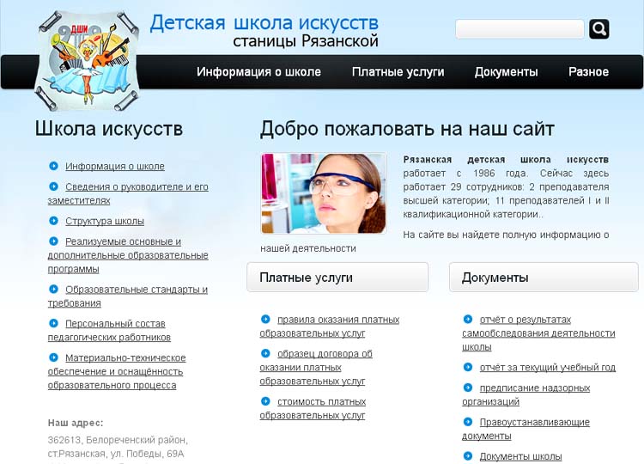This screenshot has width=644, height=464.
Task: Open 'Информация о школе' in top navigation
Action: (x=258, y=72)
